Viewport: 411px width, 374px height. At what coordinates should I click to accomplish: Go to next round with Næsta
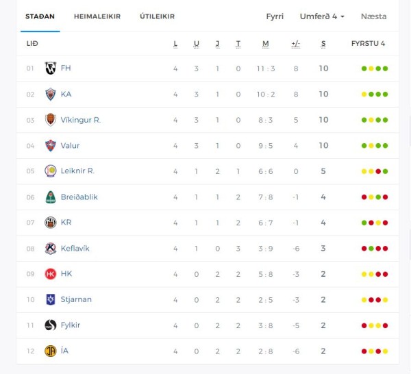point(373,16)
